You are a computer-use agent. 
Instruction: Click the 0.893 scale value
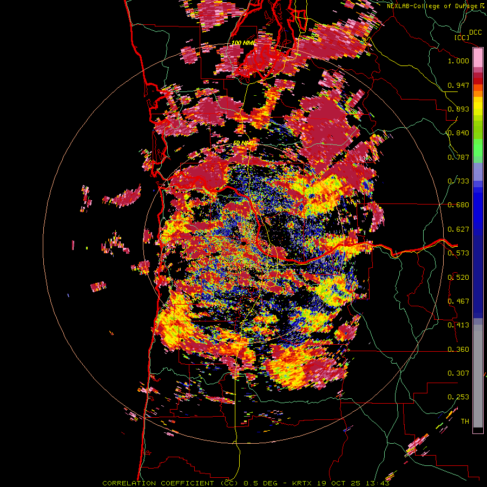(458, 109)
